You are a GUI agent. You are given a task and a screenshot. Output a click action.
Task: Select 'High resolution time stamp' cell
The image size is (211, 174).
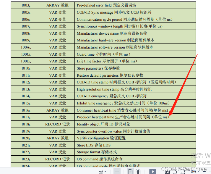(135, 89)
